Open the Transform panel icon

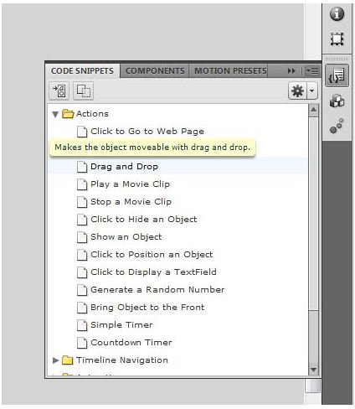coord(337,39)
